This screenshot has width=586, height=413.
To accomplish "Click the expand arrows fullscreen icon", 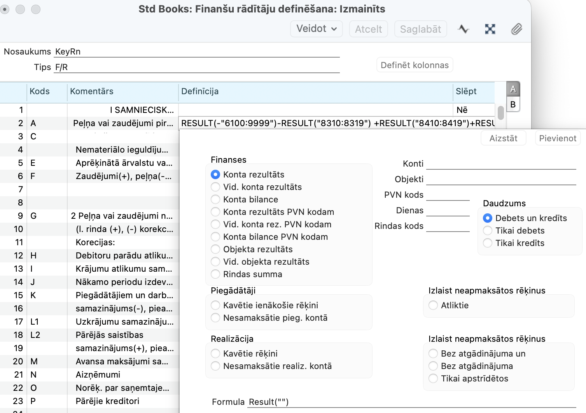I will point(490,29).
